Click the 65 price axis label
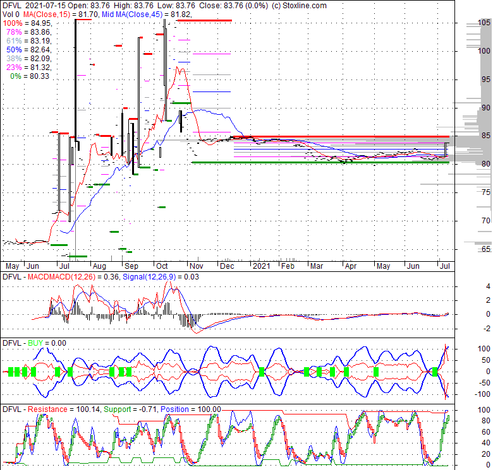Viewport: 493px width, 470px height. point(486,249)
